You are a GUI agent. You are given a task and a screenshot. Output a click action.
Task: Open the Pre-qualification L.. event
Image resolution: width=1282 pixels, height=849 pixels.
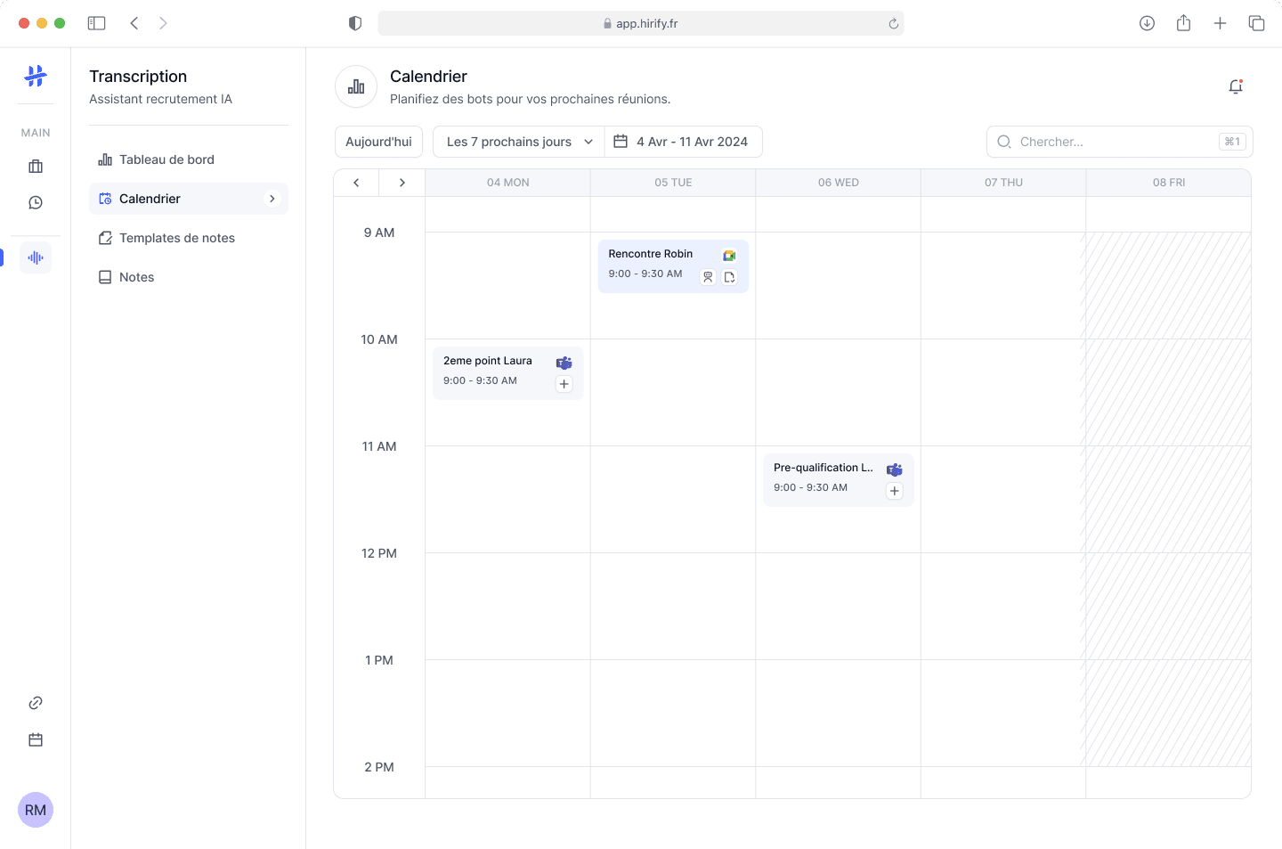(x=839, y=480)
